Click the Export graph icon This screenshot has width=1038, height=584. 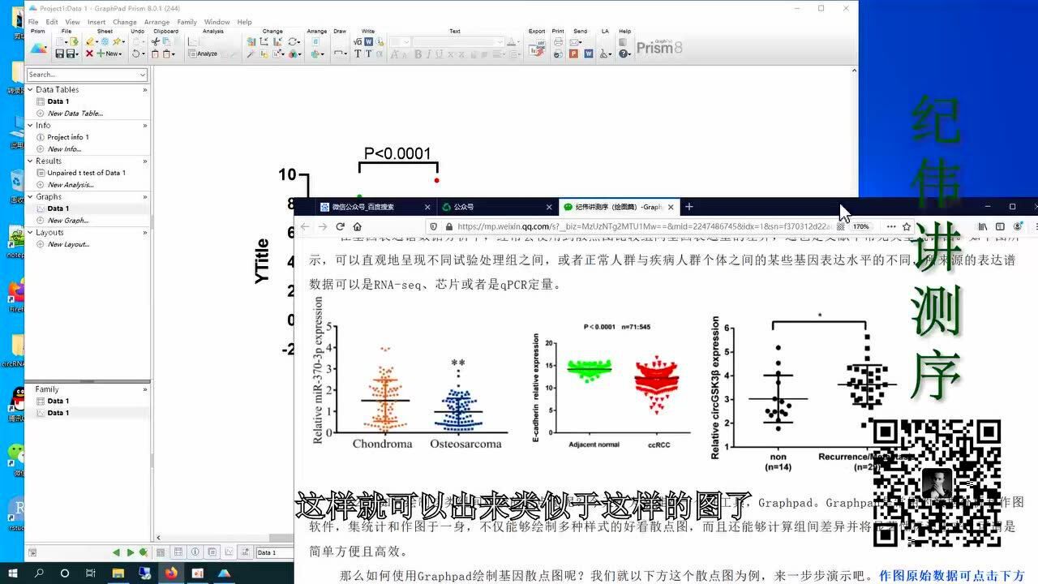pyautogui.click(x=537, y=48)
